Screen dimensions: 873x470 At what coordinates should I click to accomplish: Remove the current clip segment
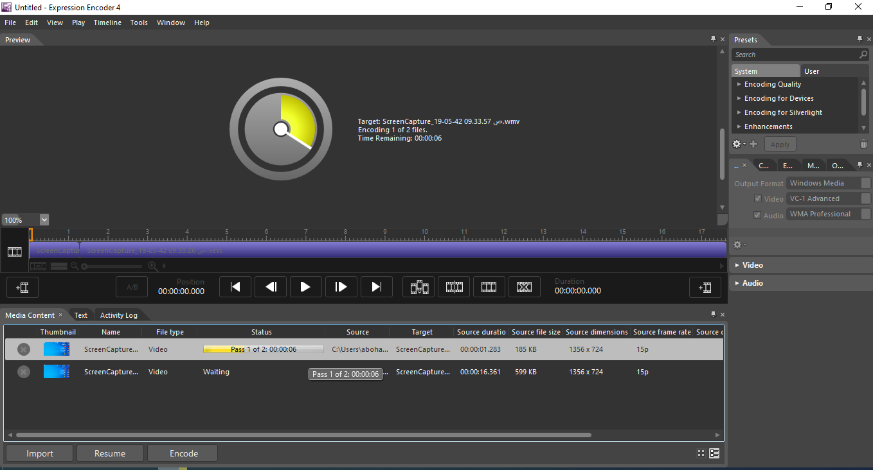pyautogui.click(x=525, y=287)
